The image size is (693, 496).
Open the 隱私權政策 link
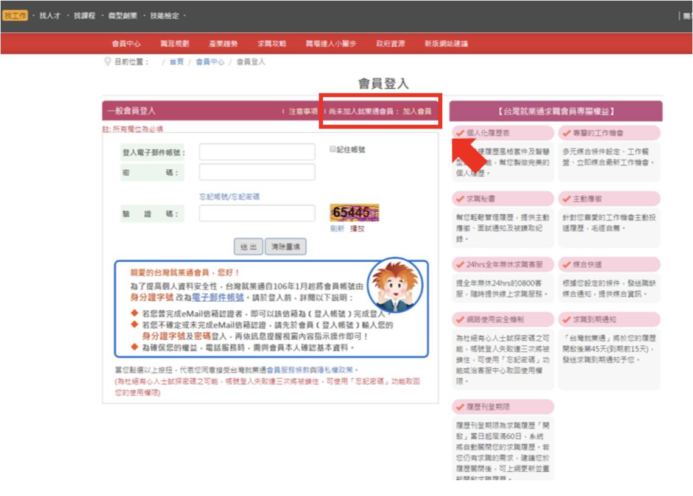[x=334, y=369]
